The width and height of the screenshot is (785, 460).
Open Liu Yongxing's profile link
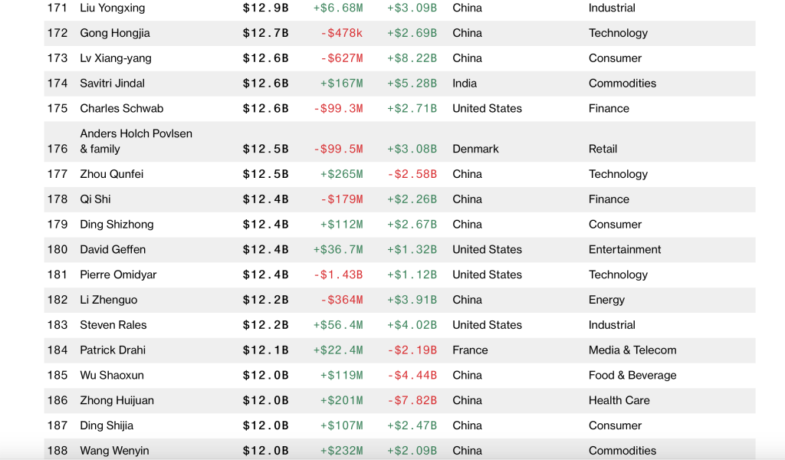click(x=112, y=8)
